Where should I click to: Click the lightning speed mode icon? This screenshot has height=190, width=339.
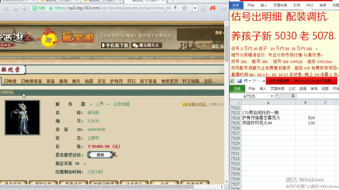point(175,8)
